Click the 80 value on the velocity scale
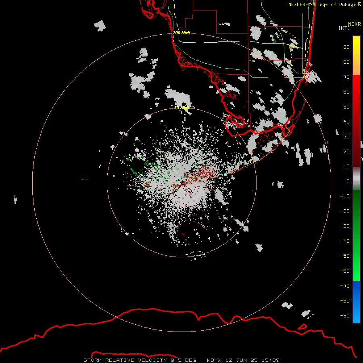Viewport: 363px width, 363px height. point(346,62)
